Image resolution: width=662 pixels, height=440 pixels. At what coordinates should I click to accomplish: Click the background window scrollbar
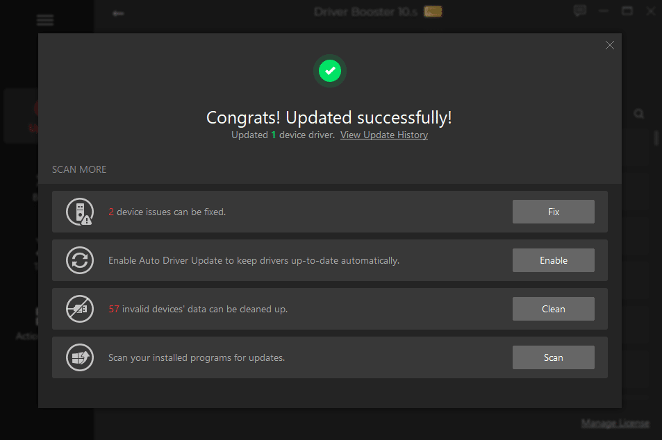click(x=656, y=138)
